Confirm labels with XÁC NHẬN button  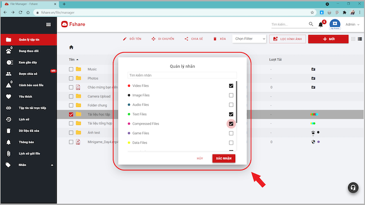point(223,159)
